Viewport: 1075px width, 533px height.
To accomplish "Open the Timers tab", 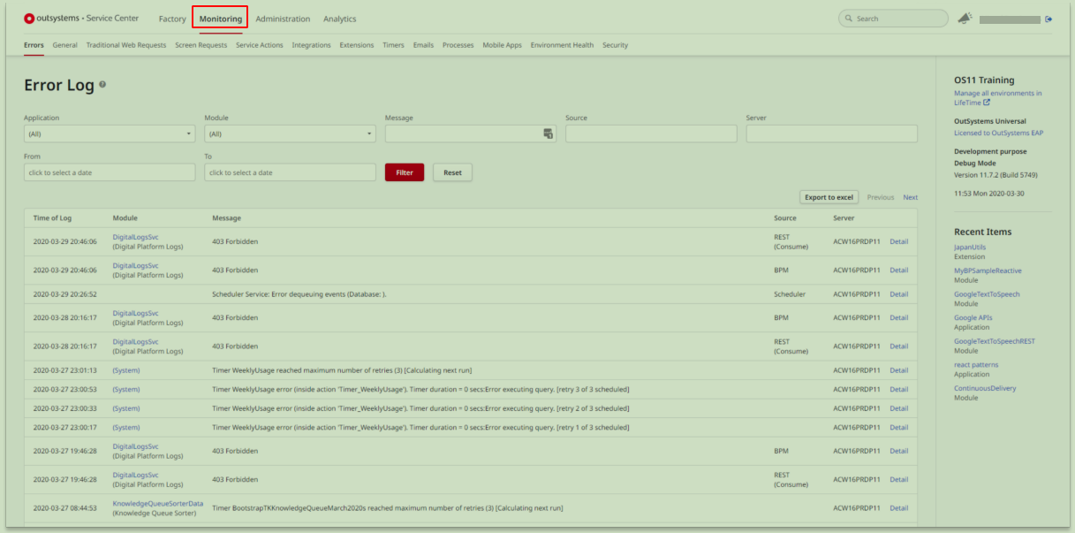I will coord(393,45).
